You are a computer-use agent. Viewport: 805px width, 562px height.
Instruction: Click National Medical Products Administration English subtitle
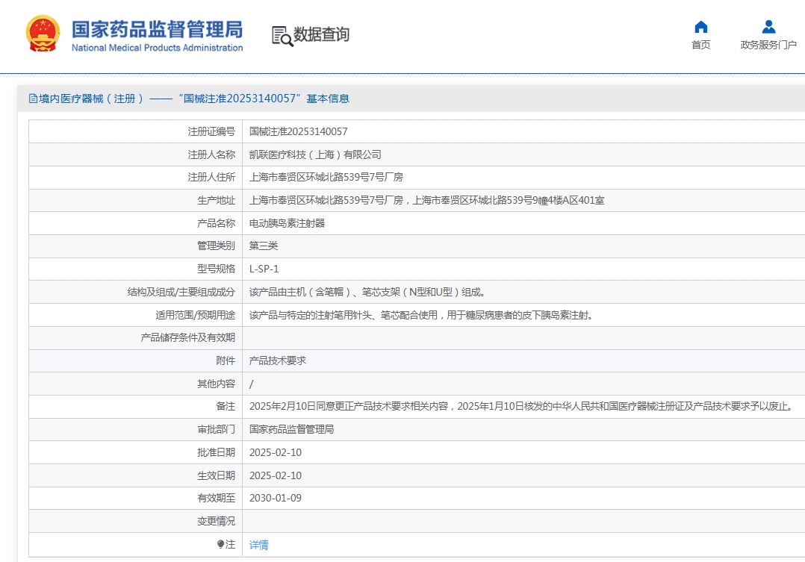pos(157,48)
